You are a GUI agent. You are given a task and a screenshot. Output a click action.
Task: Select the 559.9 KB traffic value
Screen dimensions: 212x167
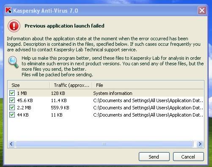[60, 108]
